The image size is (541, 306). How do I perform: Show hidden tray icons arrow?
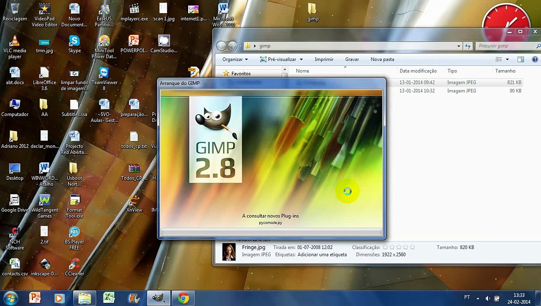click(x=478, y=298)
